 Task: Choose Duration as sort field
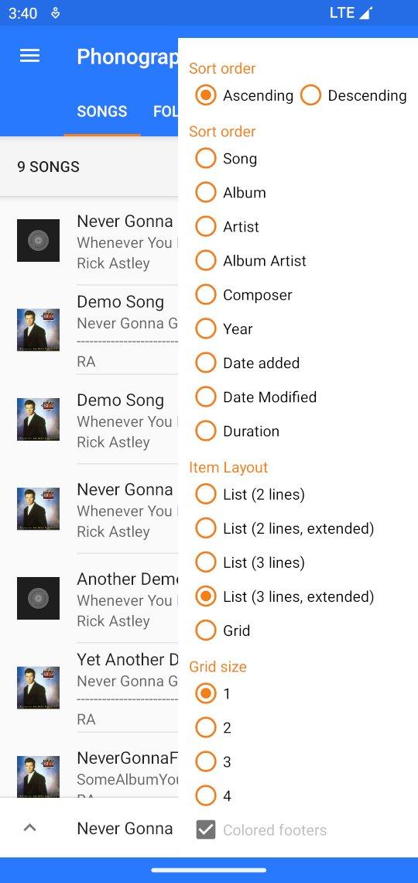click(x=238, y=431)
